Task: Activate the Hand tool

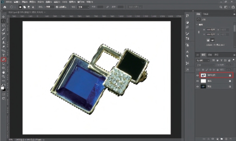Action: tap(3, 72)
